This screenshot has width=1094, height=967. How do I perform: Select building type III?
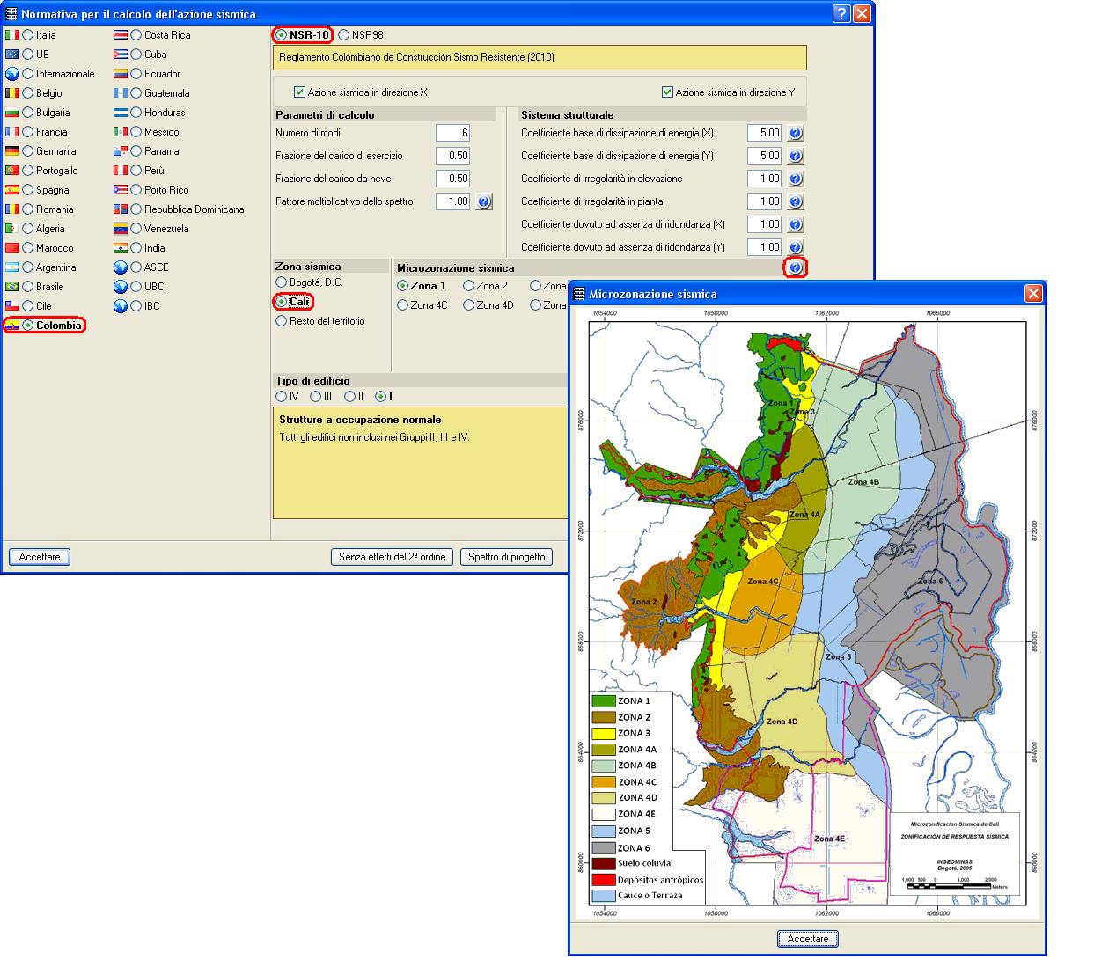pyautogui.click(x=316, y=397)
